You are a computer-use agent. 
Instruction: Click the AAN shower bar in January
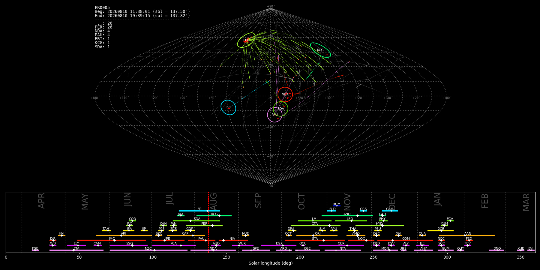click(x=467, y=235)
